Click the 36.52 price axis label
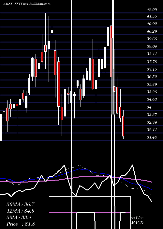The width and height of the screenshot is (163, 229). click(x=152, y=77)
